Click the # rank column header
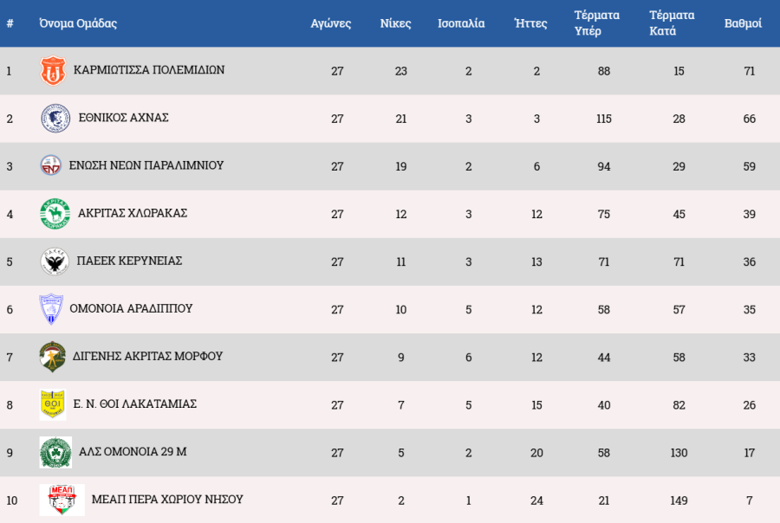 (10, 23)
